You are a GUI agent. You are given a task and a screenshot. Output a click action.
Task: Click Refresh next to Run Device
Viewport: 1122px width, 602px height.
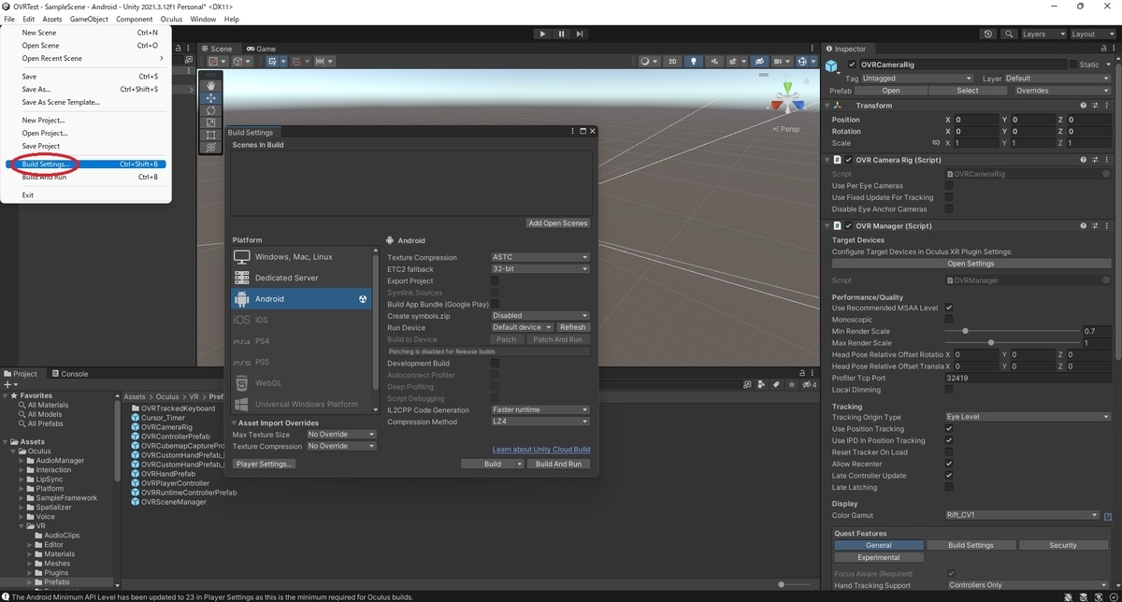[x=572, y=327]
